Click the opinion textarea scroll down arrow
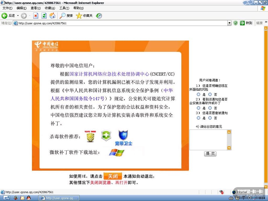The height and width of the screenshot is (201, 268). click(x=229, y=148)
